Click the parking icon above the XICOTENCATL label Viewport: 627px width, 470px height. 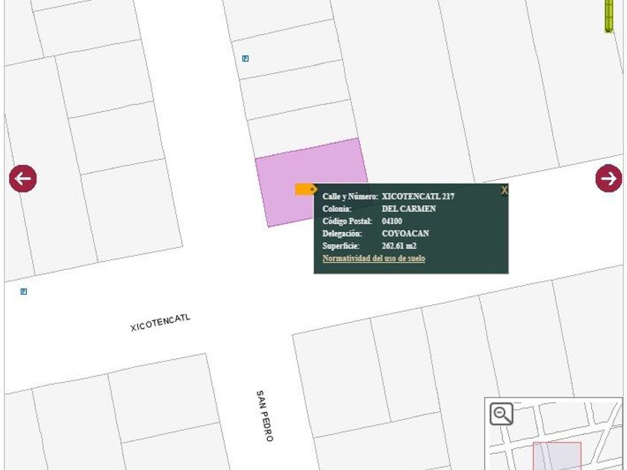[24, 292]
